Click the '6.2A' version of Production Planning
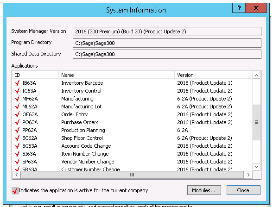Screen dimensions: 273x207 click(x=183, y=130)
